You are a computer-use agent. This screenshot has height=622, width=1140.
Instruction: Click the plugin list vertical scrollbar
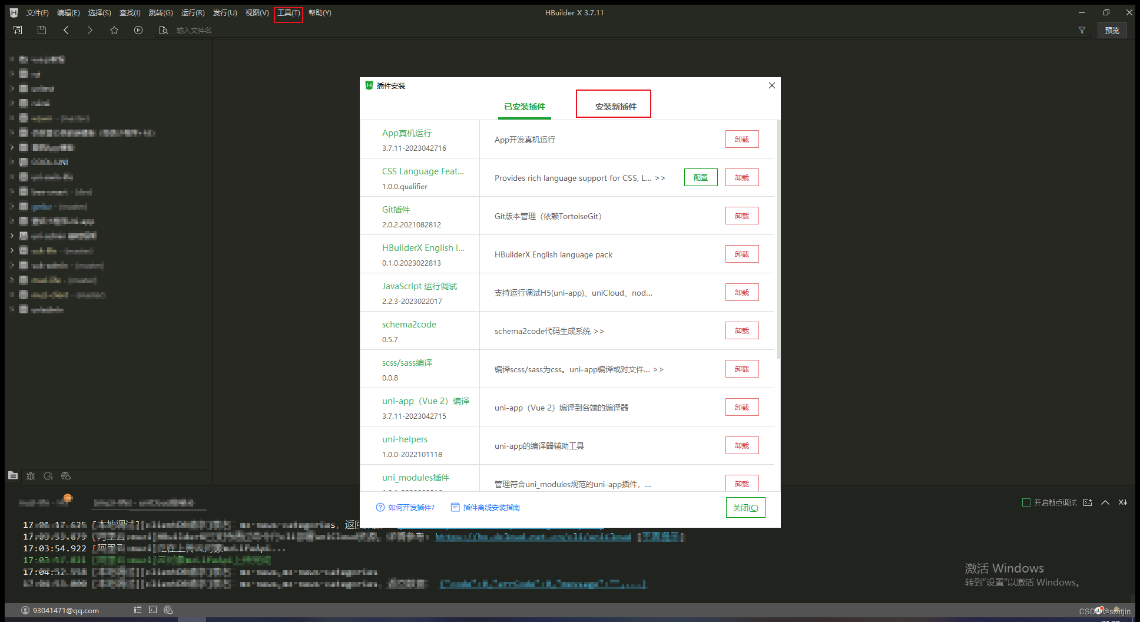(778, 239)
